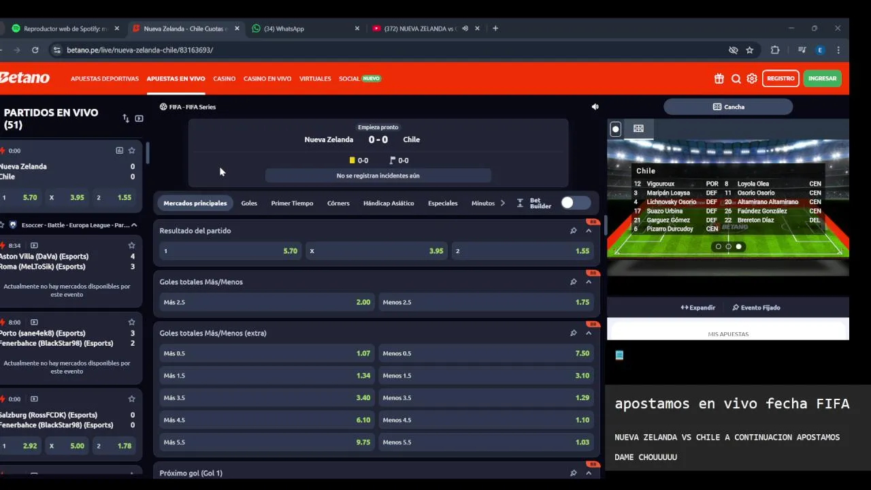The width and height of the screenshot is (871, 490).
Task: Toggle the Bet Builder switch
Action: 576,203
